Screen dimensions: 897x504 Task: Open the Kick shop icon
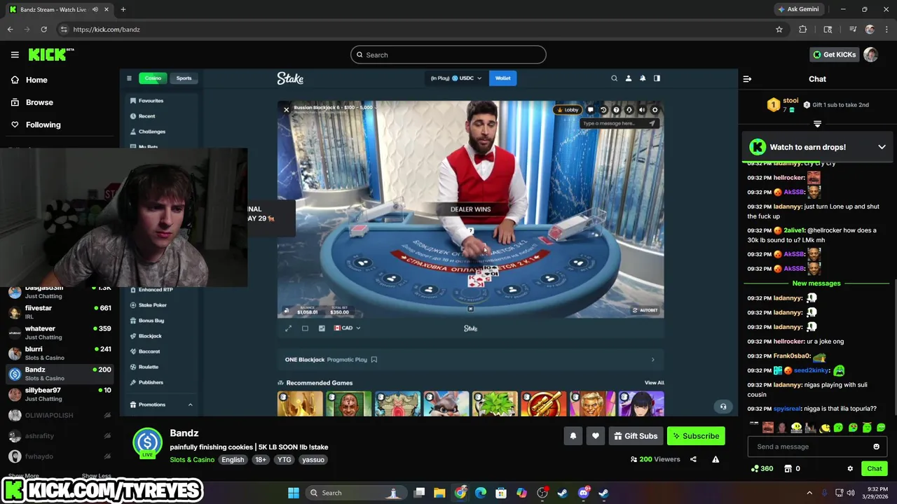point(788,468)
